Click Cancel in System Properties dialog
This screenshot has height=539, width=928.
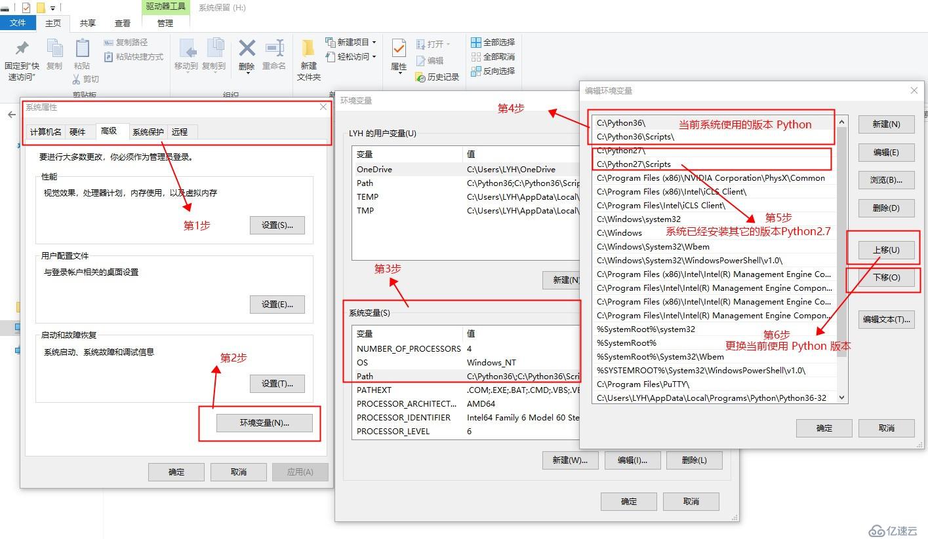coord(239,472)
